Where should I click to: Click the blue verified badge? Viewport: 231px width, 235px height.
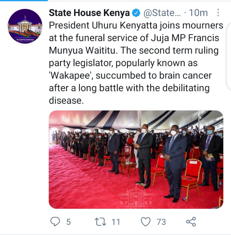pos(136,13)
